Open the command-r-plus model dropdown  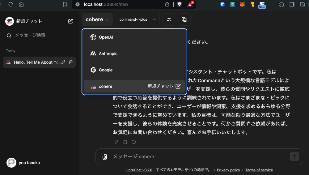click(x=138, y=19)
